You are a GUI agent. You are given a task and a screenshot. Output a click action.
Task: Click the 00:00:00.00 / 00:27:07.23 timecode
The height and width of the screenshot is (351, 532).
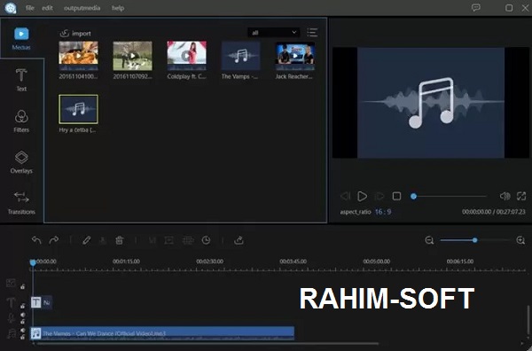(x=493, y=212)
